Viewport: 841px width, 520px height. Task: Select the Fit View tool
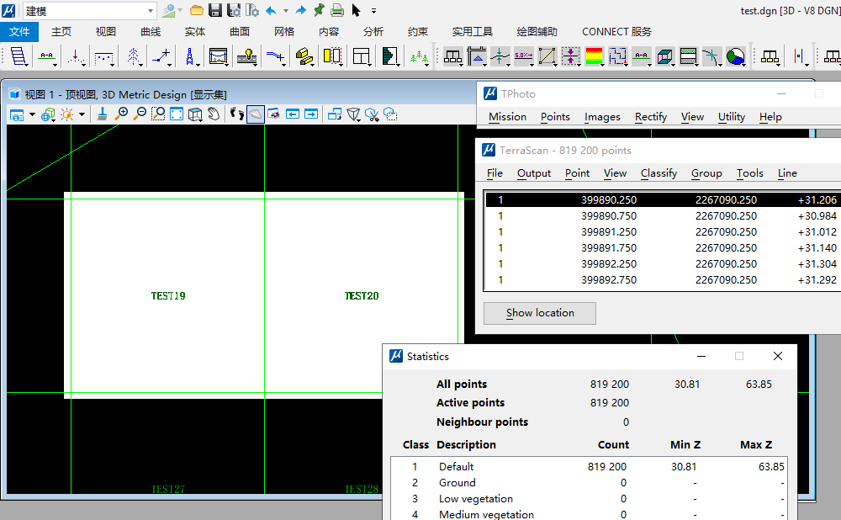coord(177,114)
